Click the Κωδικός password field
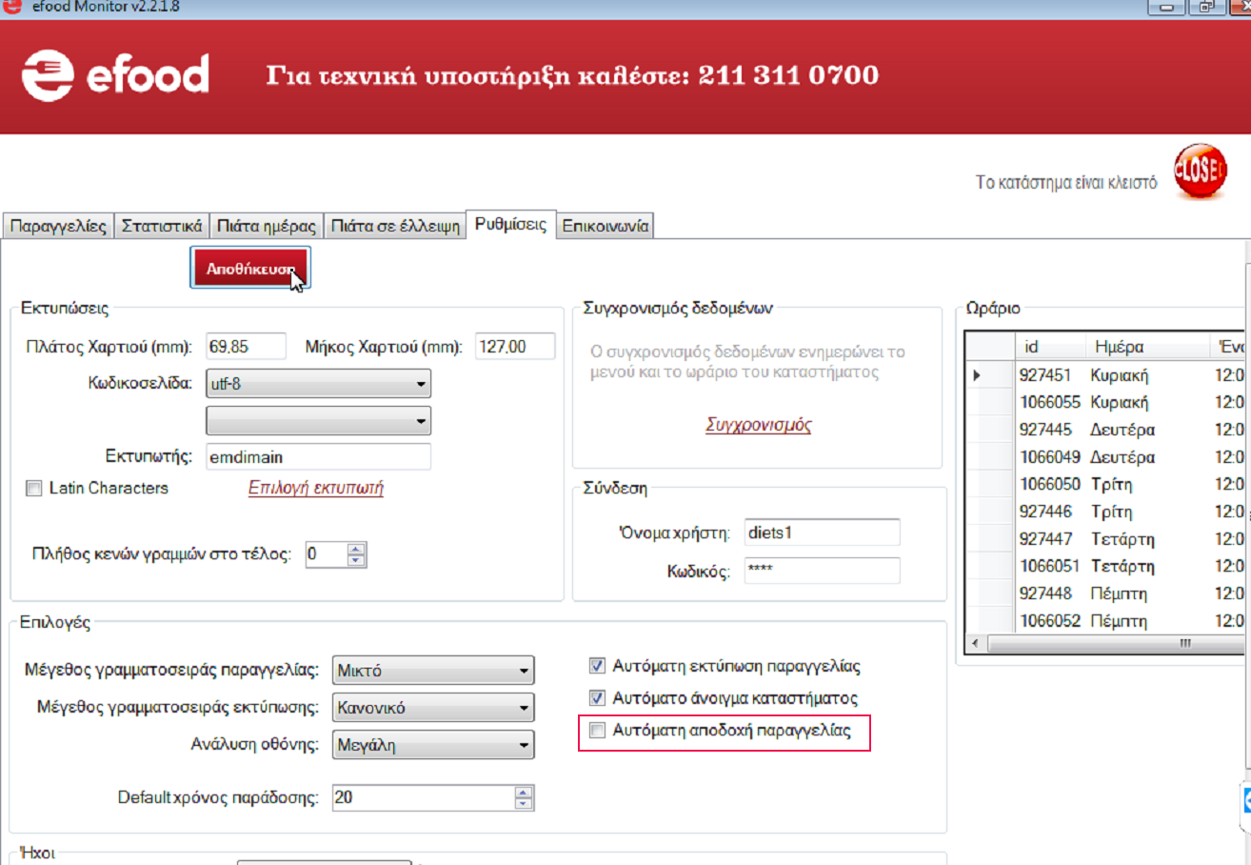The image size is (1251, 865). point(822,572)
